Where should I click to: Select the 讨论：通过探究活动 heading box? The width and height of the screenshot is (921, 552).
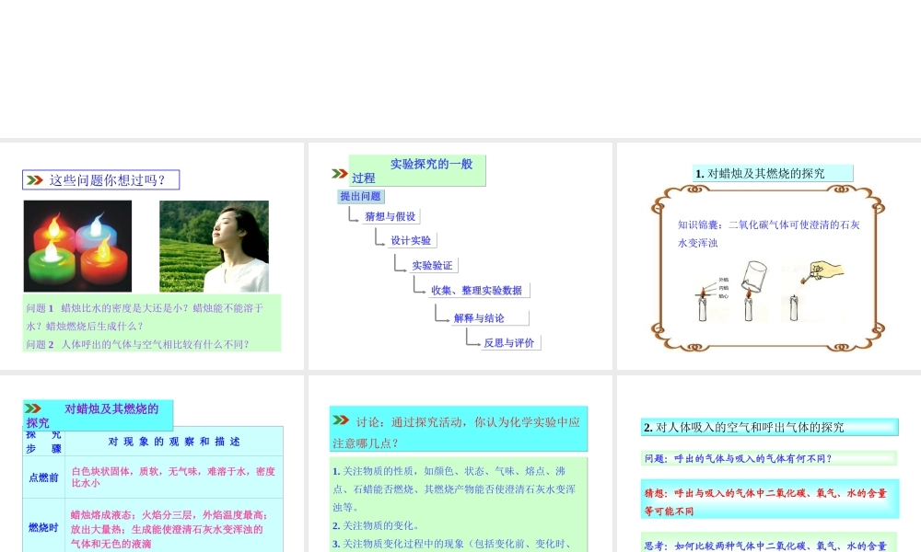(x=458, y=430)
